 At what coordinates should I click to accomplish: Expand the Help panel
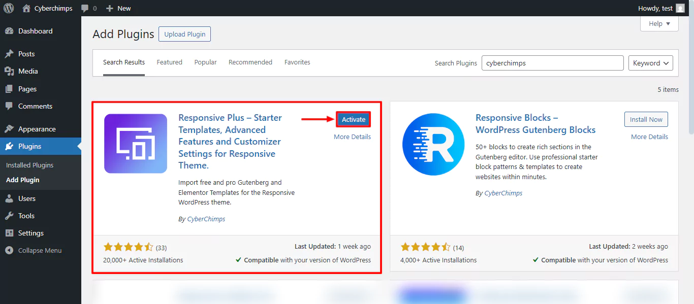point(659,23)
